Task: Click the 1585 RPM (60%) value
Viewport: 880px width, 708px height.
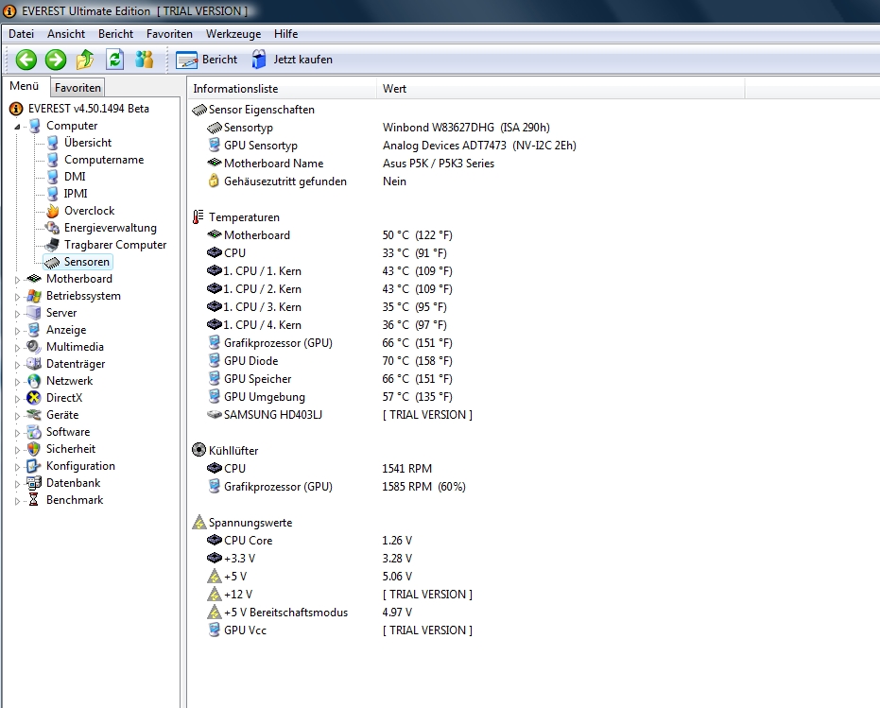Action: click(x=423, y=486)
